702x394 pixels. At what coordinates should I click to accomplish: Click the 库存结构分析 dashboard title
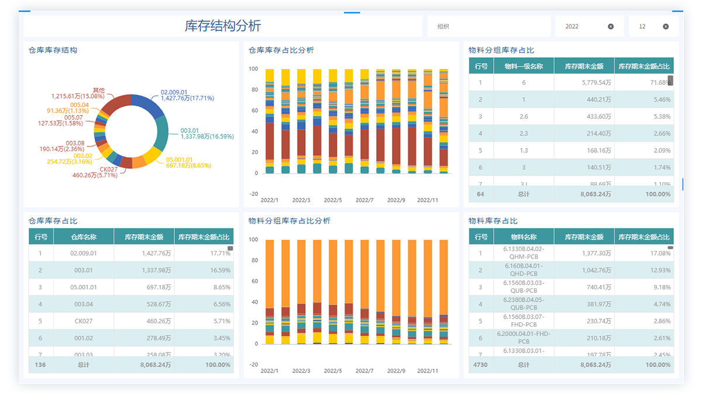(x=223, y=26)
